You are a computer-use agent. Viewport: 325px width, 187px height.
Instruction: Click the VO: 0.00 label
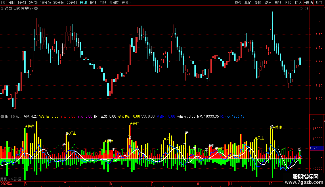pos(148,117)
